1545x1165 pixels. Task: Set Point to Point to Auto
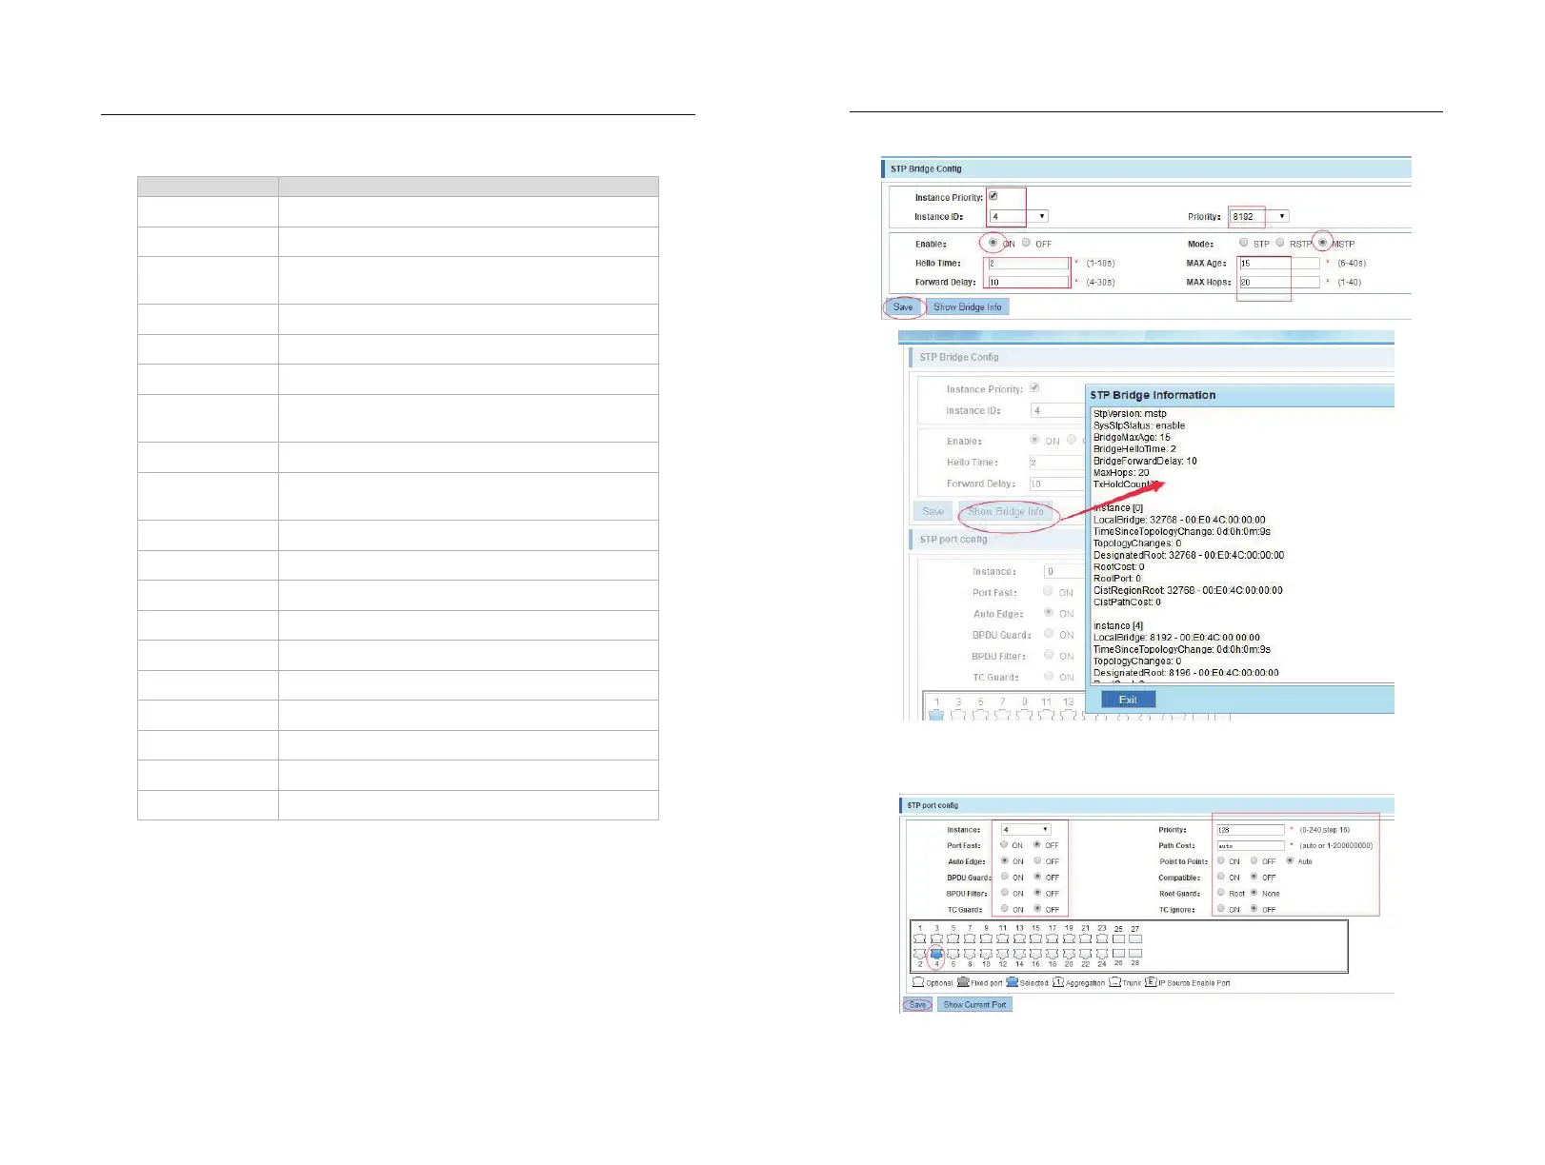point(1290,860)
